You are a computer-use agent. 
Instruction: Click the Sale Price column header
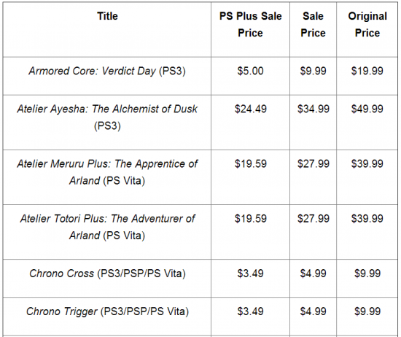[313, 25]
